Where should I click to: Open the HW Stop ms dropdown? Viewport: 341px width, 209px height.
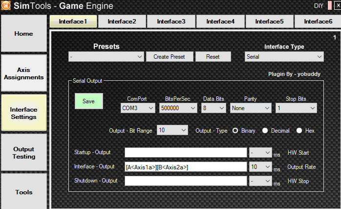(260, 181)
